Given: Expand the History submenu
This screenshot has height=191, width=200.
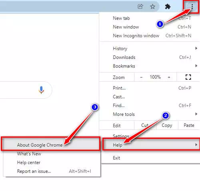Looking at the screenshot, I should click(150, 49).
